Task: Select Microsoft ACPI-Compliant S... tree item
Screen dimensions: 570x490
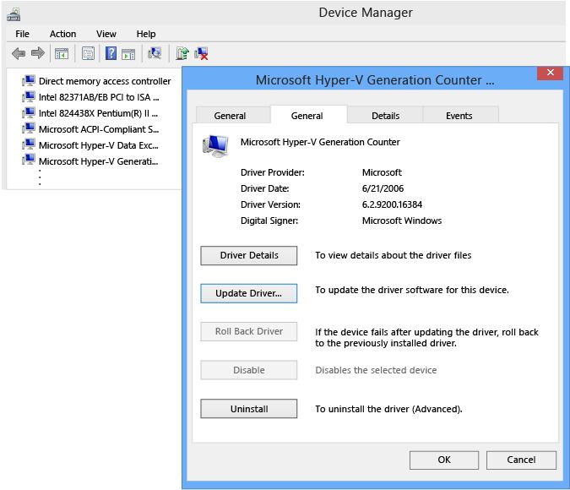Action: (99, 128)
